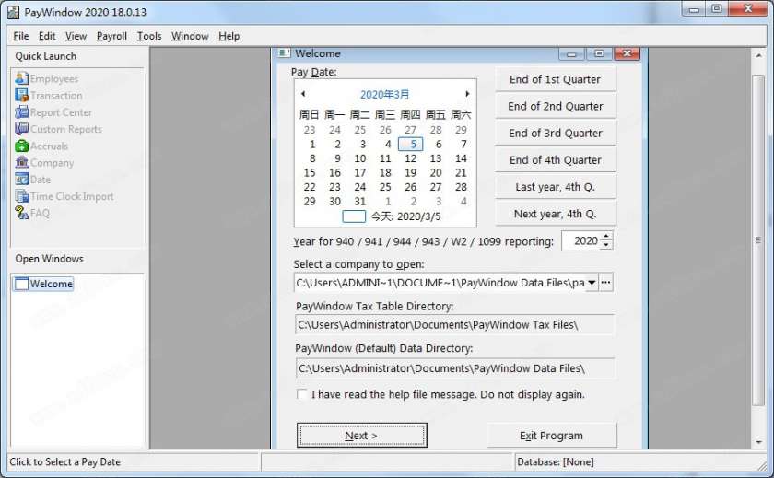This screenshot has width=774, height=478.
Task: Open the Payroll menu
Action: 111,36
